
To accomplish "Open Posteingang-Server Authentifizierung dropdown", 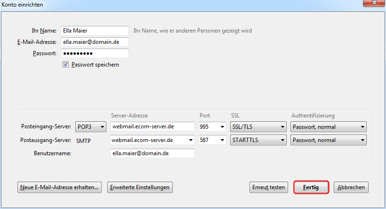I will tap(328, 127).
